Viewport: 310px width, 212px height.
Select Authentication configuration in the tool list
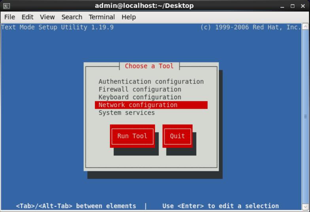pyautogui.click(x=151, y=81)
